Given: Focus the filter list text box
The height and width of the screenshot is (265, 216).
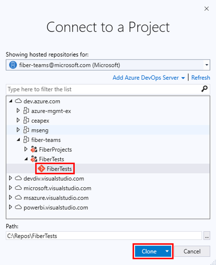Looking at the screenshot, I should [103, 89].
